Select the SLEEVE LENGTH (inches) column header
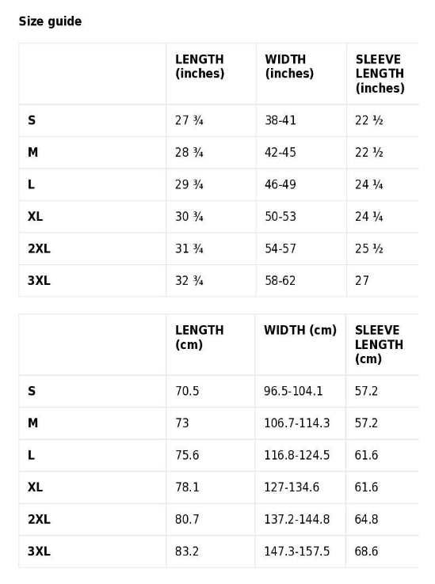This screenshot has height=584, width=435. pos(380,74)
